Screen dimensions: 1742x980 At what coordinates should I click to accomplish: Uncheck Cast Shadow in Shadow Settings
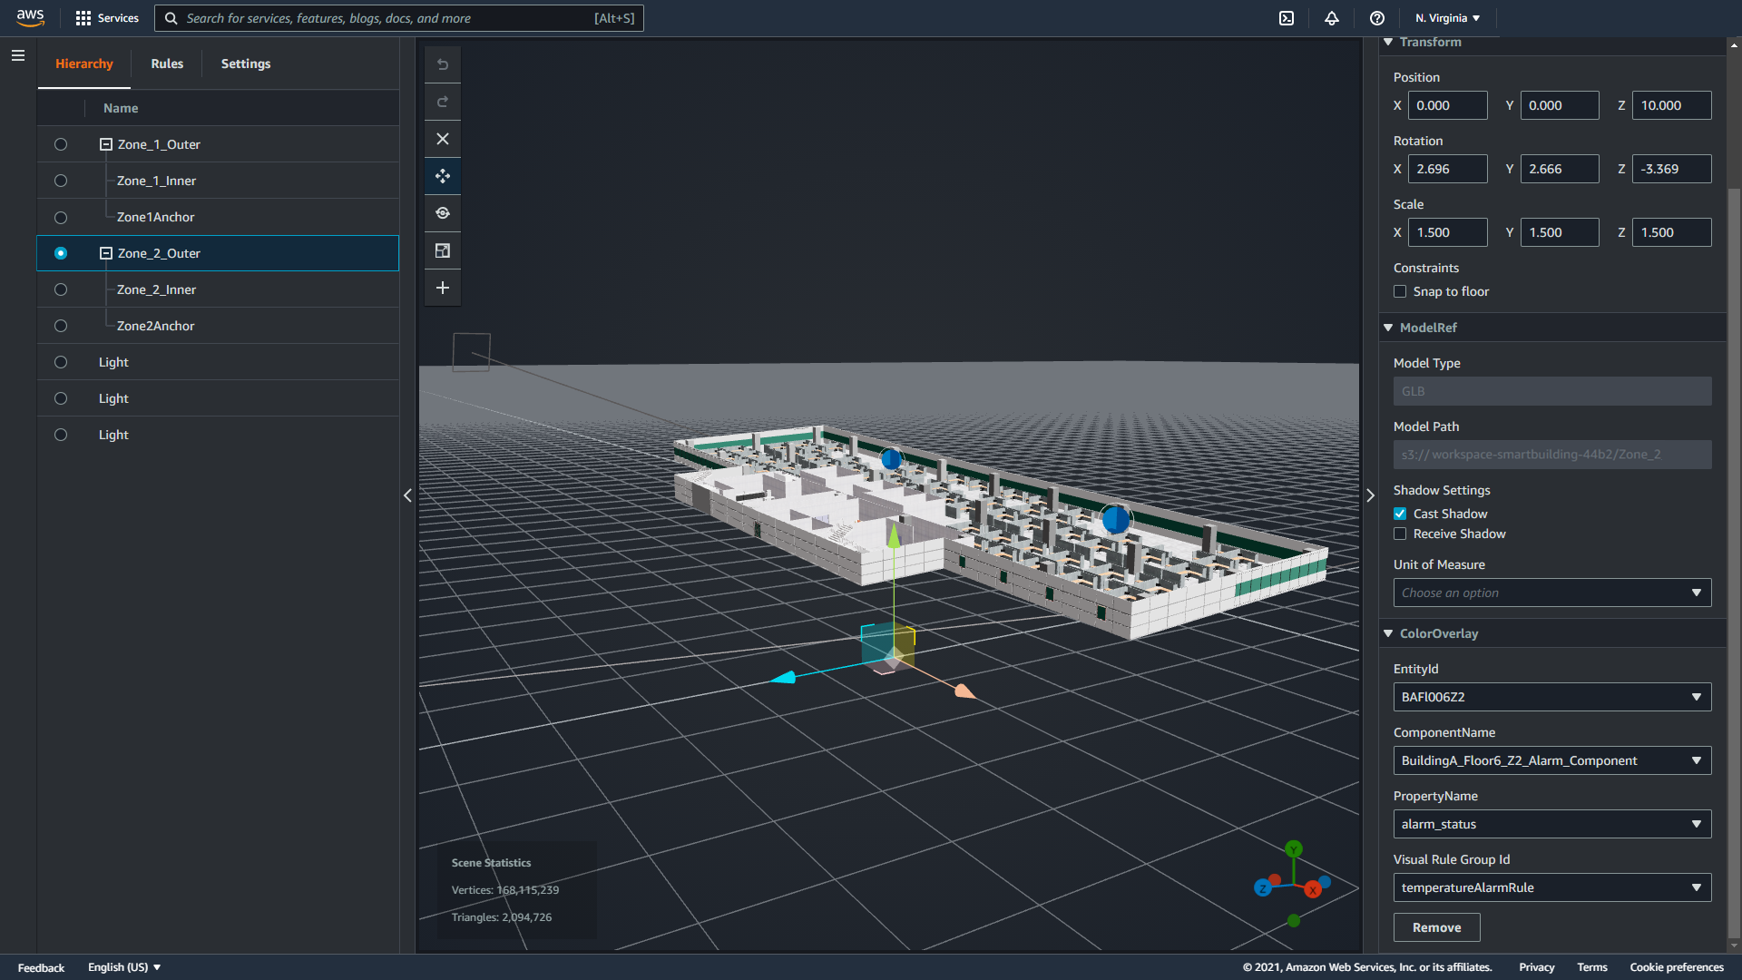[1400, 514]
